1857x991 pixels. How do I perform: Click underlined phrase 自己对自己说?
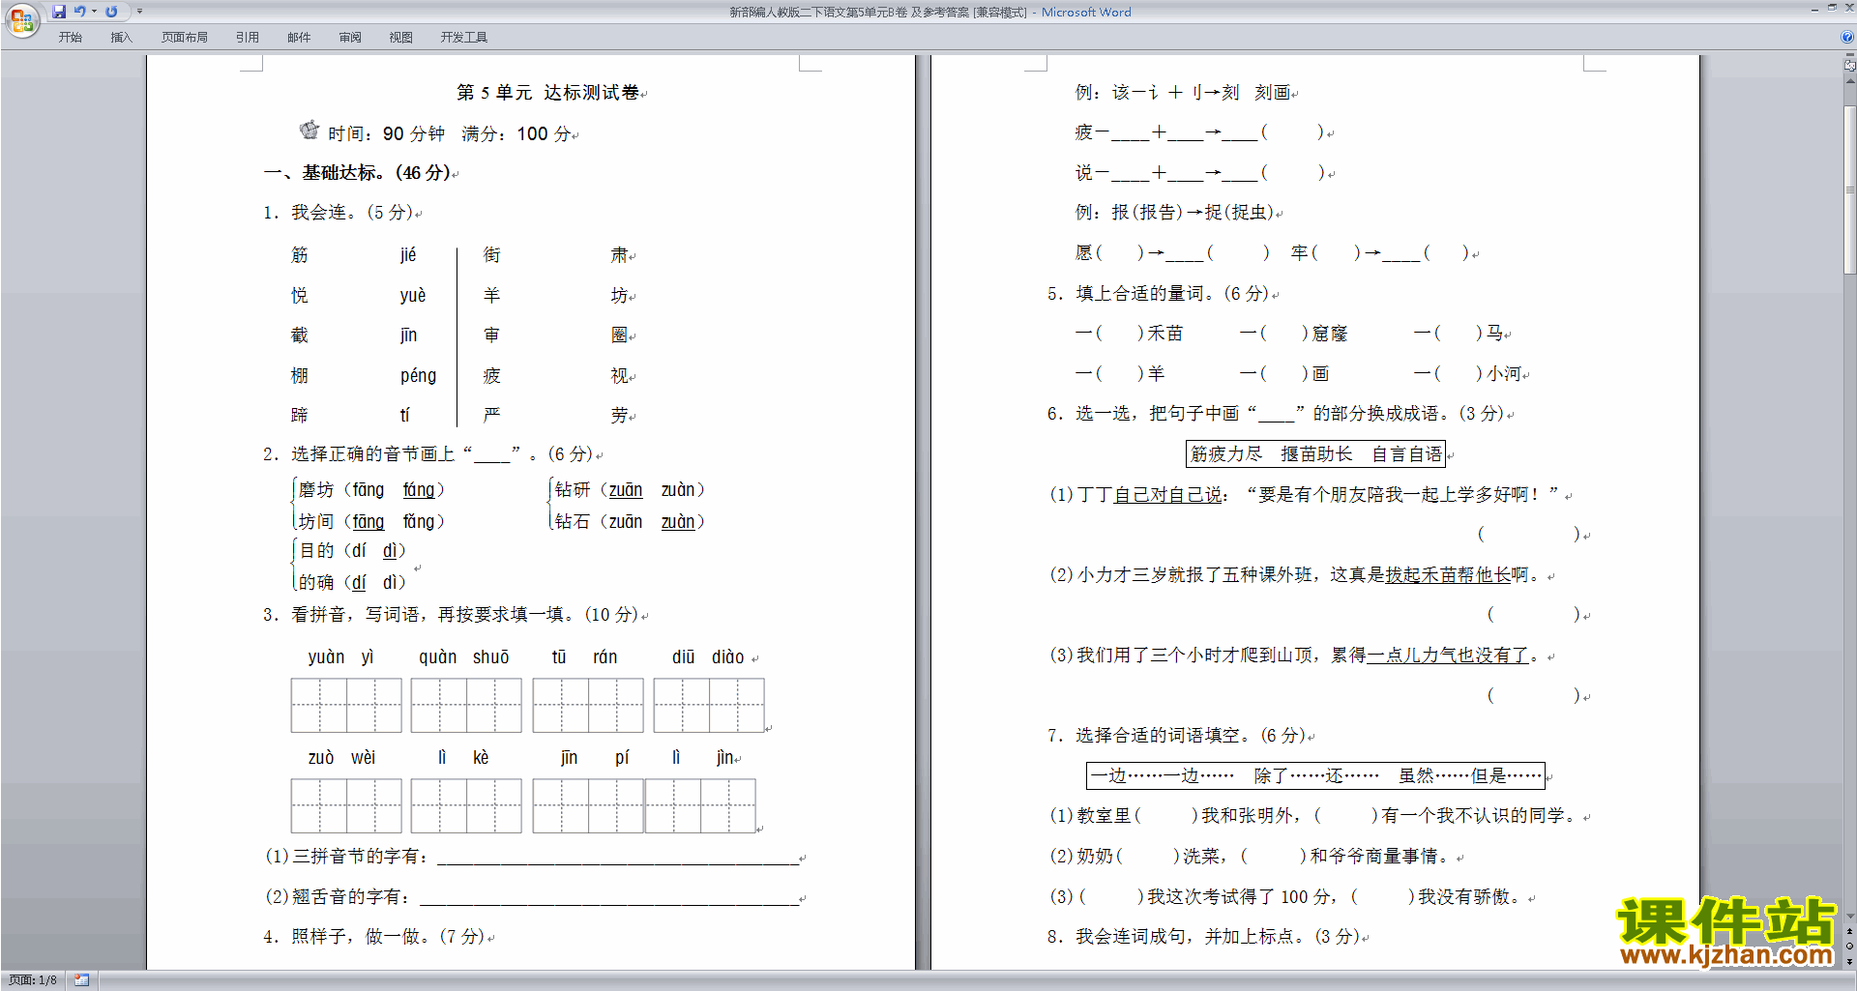pos(1167,495)
